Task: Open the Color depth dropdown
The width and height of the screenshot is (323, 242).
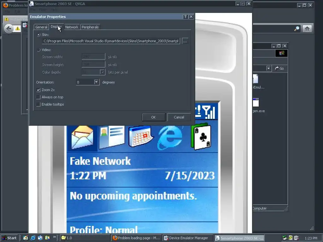Action: click(x=102, y=72)
